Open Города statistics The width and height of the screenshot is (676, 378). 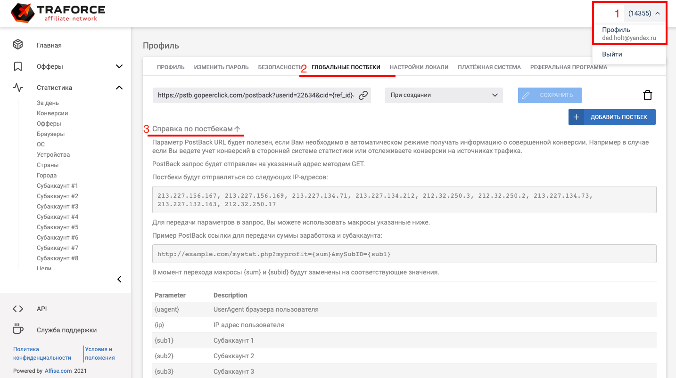(47, 176)
